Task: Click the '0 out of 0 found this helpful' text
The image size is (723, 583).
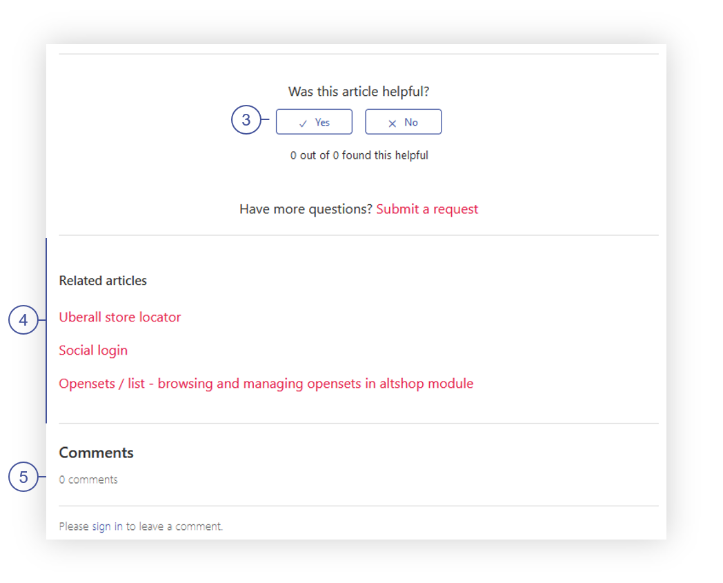Action: pos(359,155)
